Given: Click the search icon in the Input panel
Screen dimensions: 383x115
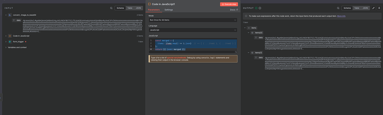Looking at the screenshot, I should point(111,8).
